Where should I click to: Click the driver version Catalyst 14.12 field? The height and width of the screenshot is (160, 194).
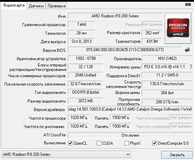click(x=130, y=109)
